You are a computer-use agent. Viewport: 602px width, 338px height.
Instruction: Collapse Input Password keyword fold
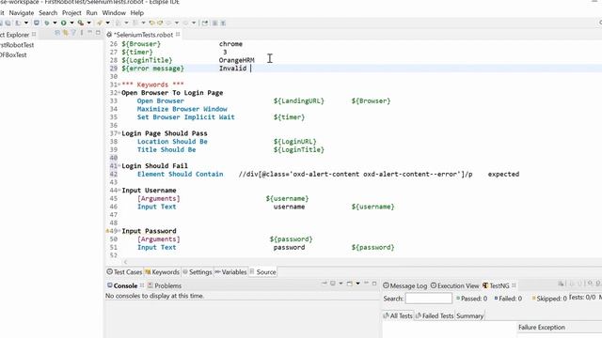[x=119, y=231]
